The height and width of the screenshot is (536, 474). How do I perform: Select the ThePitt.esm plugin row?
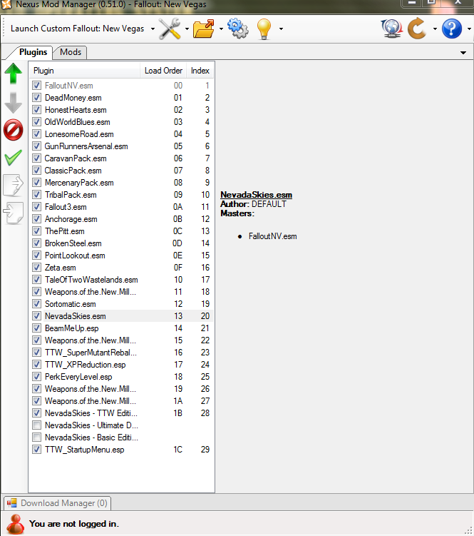pyautogui.click(x=121, y=231)
